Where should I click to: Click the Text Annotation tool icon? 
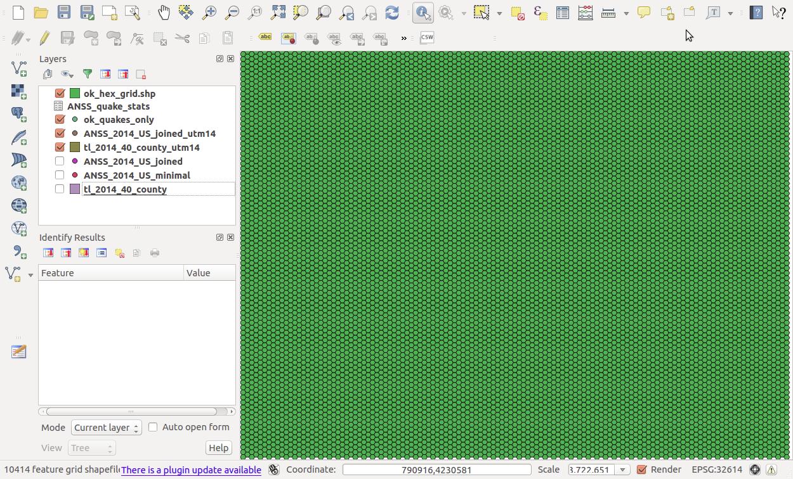(x=713, y=13)
